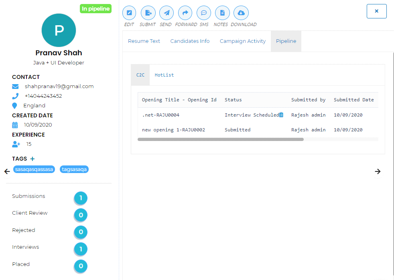Screen dimensions: 394x280
Task: Click the In pipeline status badge
Action: [x=96, y=9]
